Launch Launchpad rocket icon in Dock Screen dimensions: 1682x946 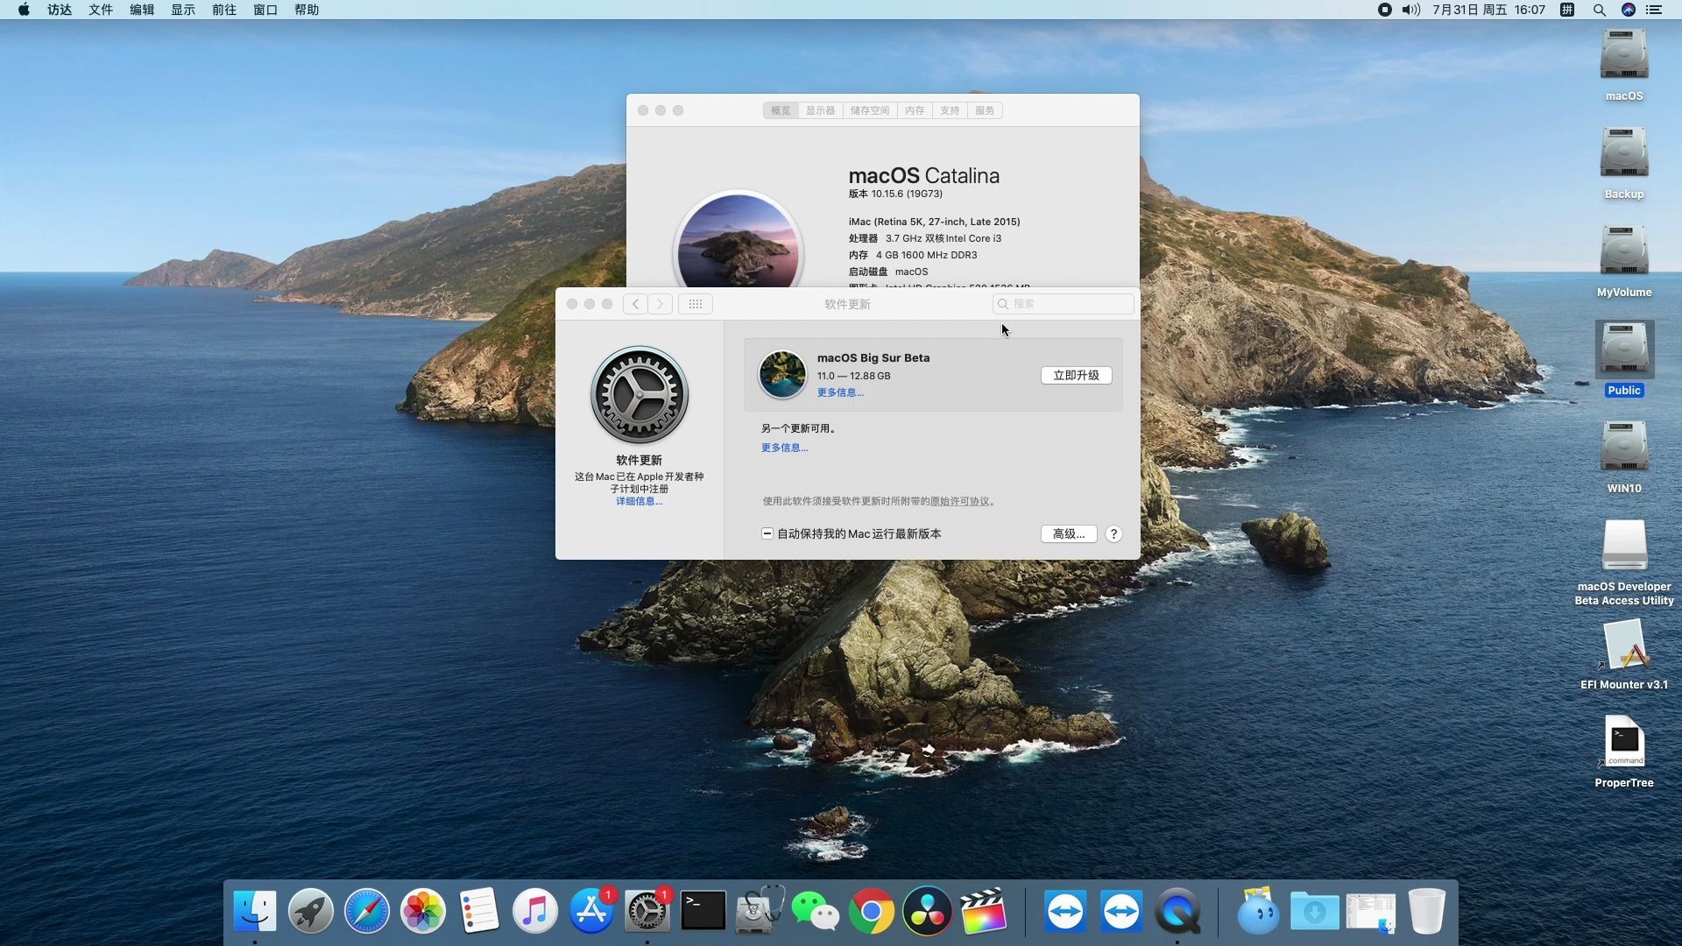(x=311, y=911)
